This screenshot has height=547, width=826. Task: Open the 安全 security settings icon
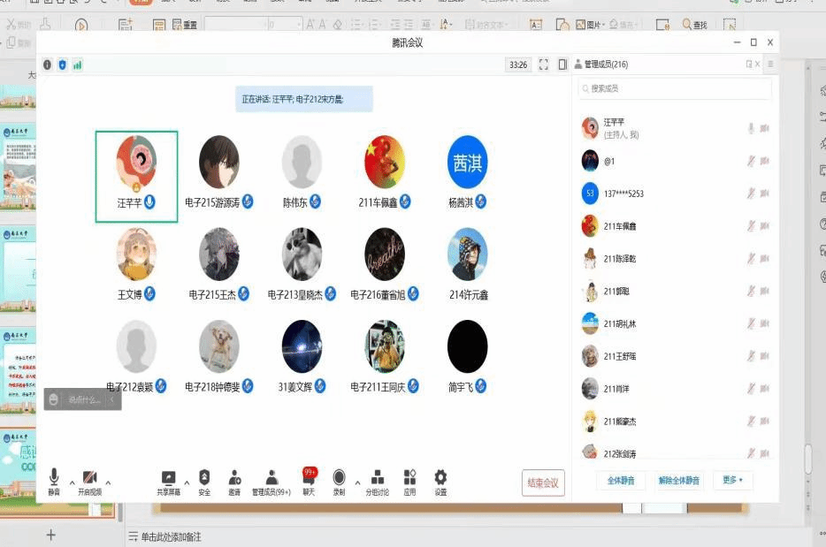pyautogui.click(x=204, y=478)
